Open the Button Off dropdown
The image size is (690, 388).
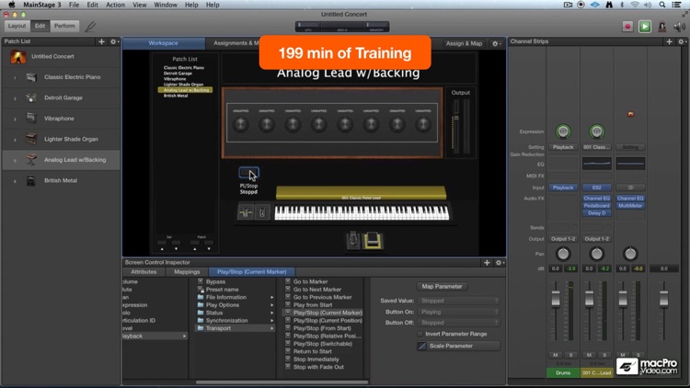coord(458,323)
